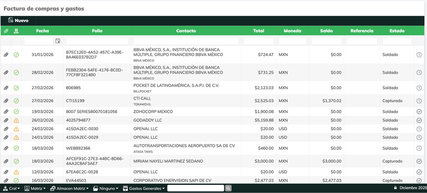Click the Diciembre 2025 period lock indicator
Image resolution: width=427 pixels, height=193 pixels.
point(410,188)
